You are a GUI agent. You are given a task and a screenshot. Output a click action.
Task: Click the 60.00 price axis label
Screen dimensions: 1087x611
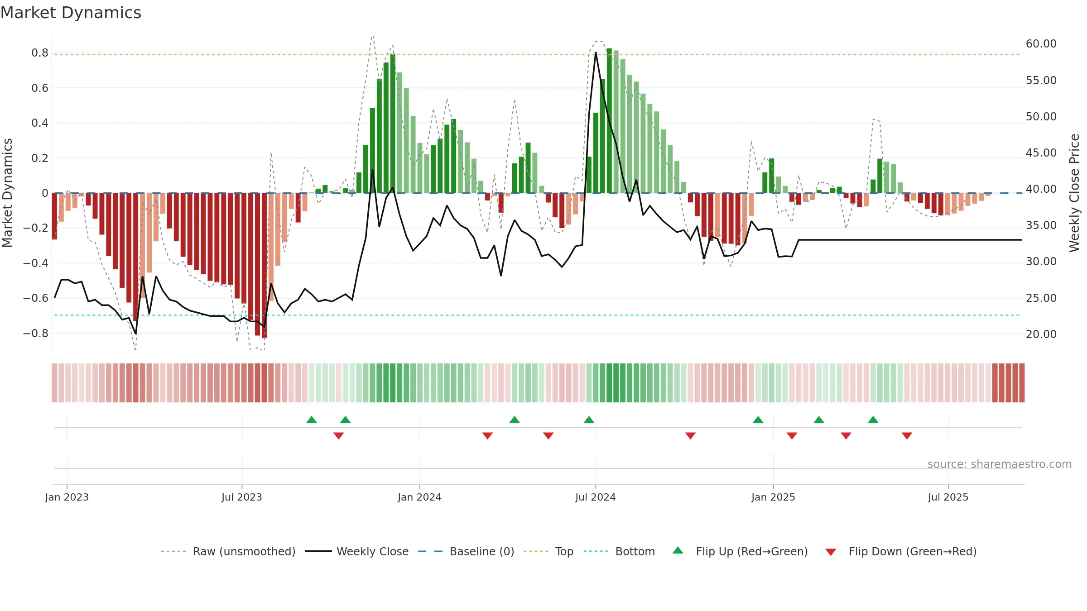point(1041,44)
